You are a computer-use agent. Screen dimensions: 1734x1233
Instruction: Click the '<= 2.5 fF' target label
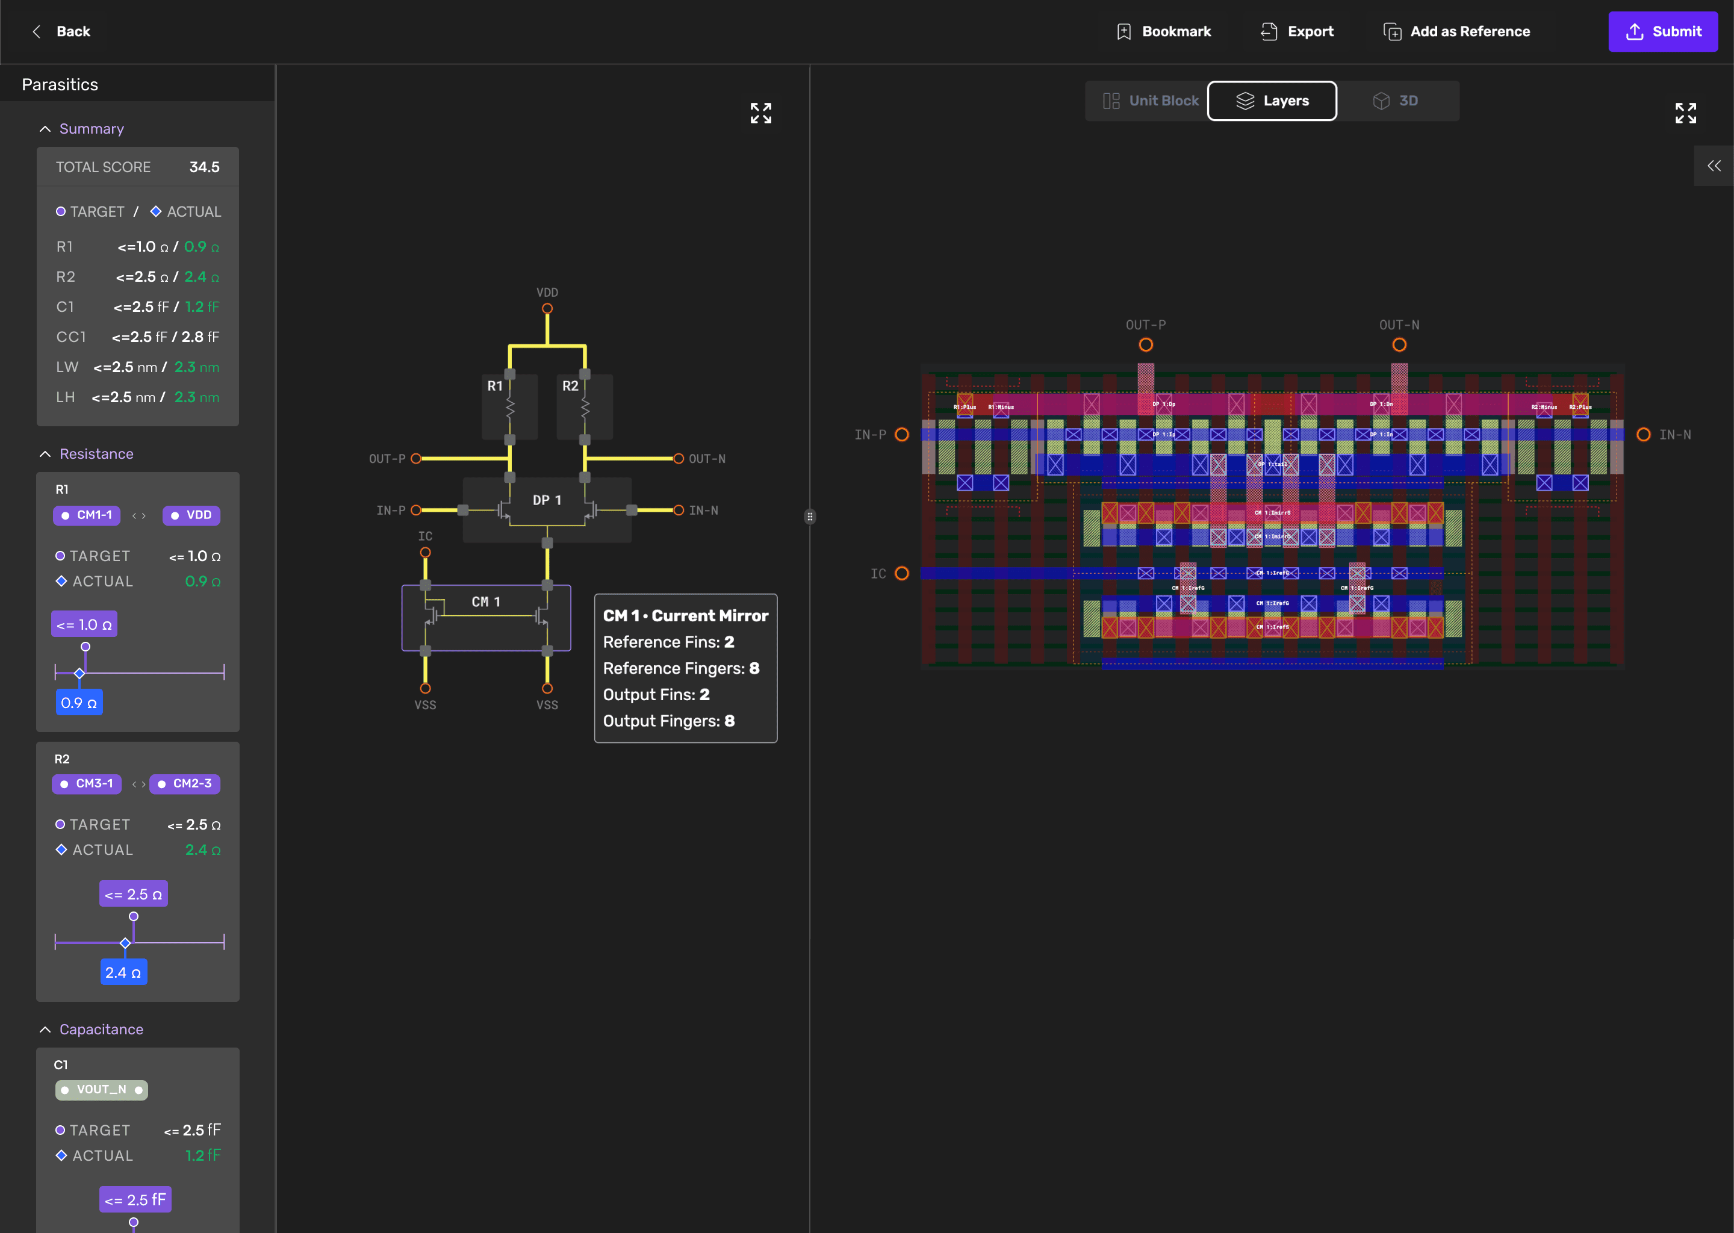(x=135, y=1200)
